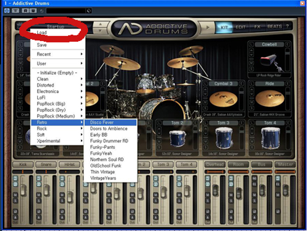Viewport: 307px width, 231px height.
Task: Click the R read automation button
Action: pos(25,11)
